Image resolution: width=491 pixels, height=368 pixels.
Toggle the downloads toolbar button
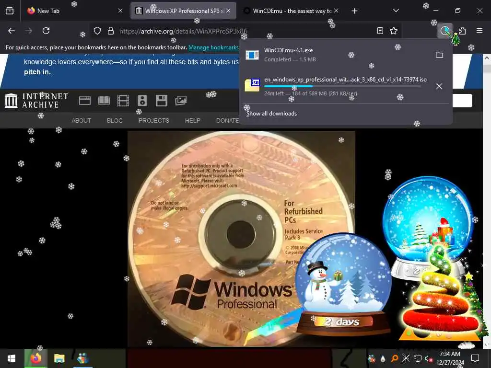(444, 31)
